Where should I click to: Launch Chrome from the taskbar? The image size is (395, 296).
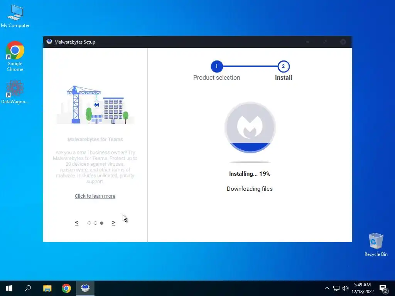[x=66, y=288]
